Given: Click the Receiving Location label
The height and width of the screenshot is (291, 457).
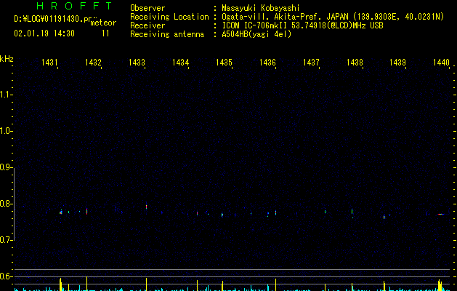Looking at the screenshot, I should tap(169, 17).
